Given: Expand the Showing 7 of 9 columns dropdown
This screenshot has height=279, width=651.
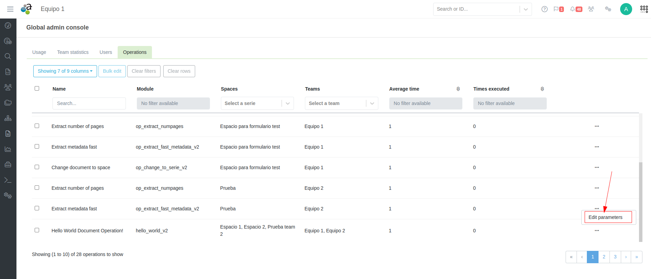Looking at the screenshot, I should [65, 71].
